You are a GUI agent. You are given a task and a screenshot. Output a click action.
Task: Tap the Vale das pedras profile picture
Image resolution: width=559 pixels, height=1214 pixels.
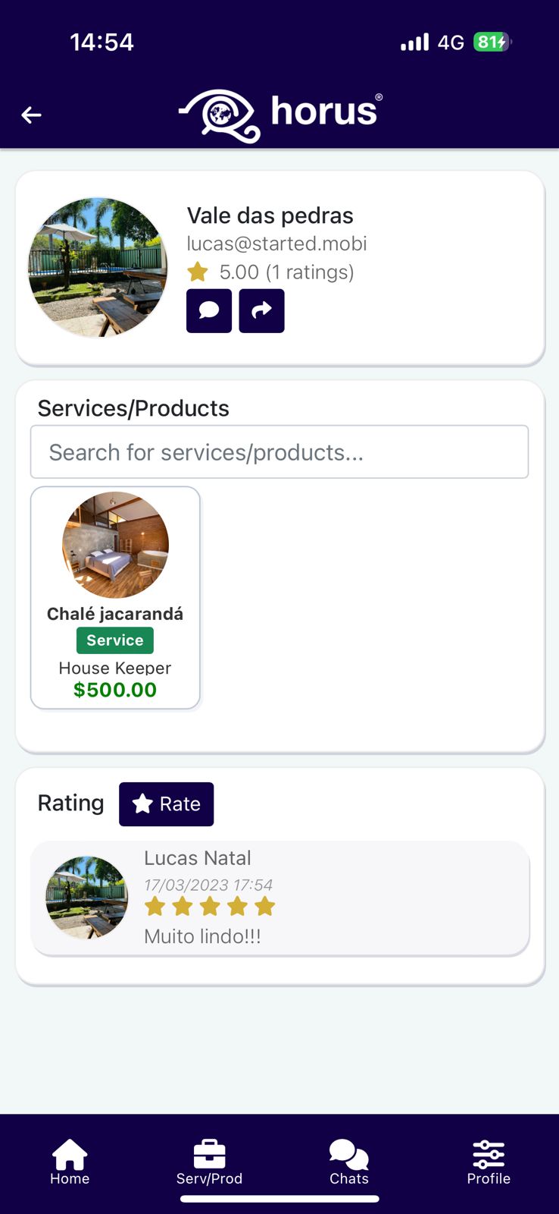(98, 267)
